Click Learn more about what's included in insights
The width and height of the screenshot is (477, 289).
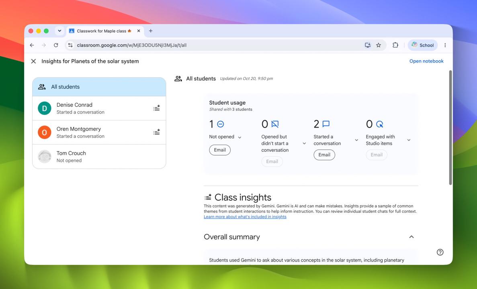click(x=245, y=217)
